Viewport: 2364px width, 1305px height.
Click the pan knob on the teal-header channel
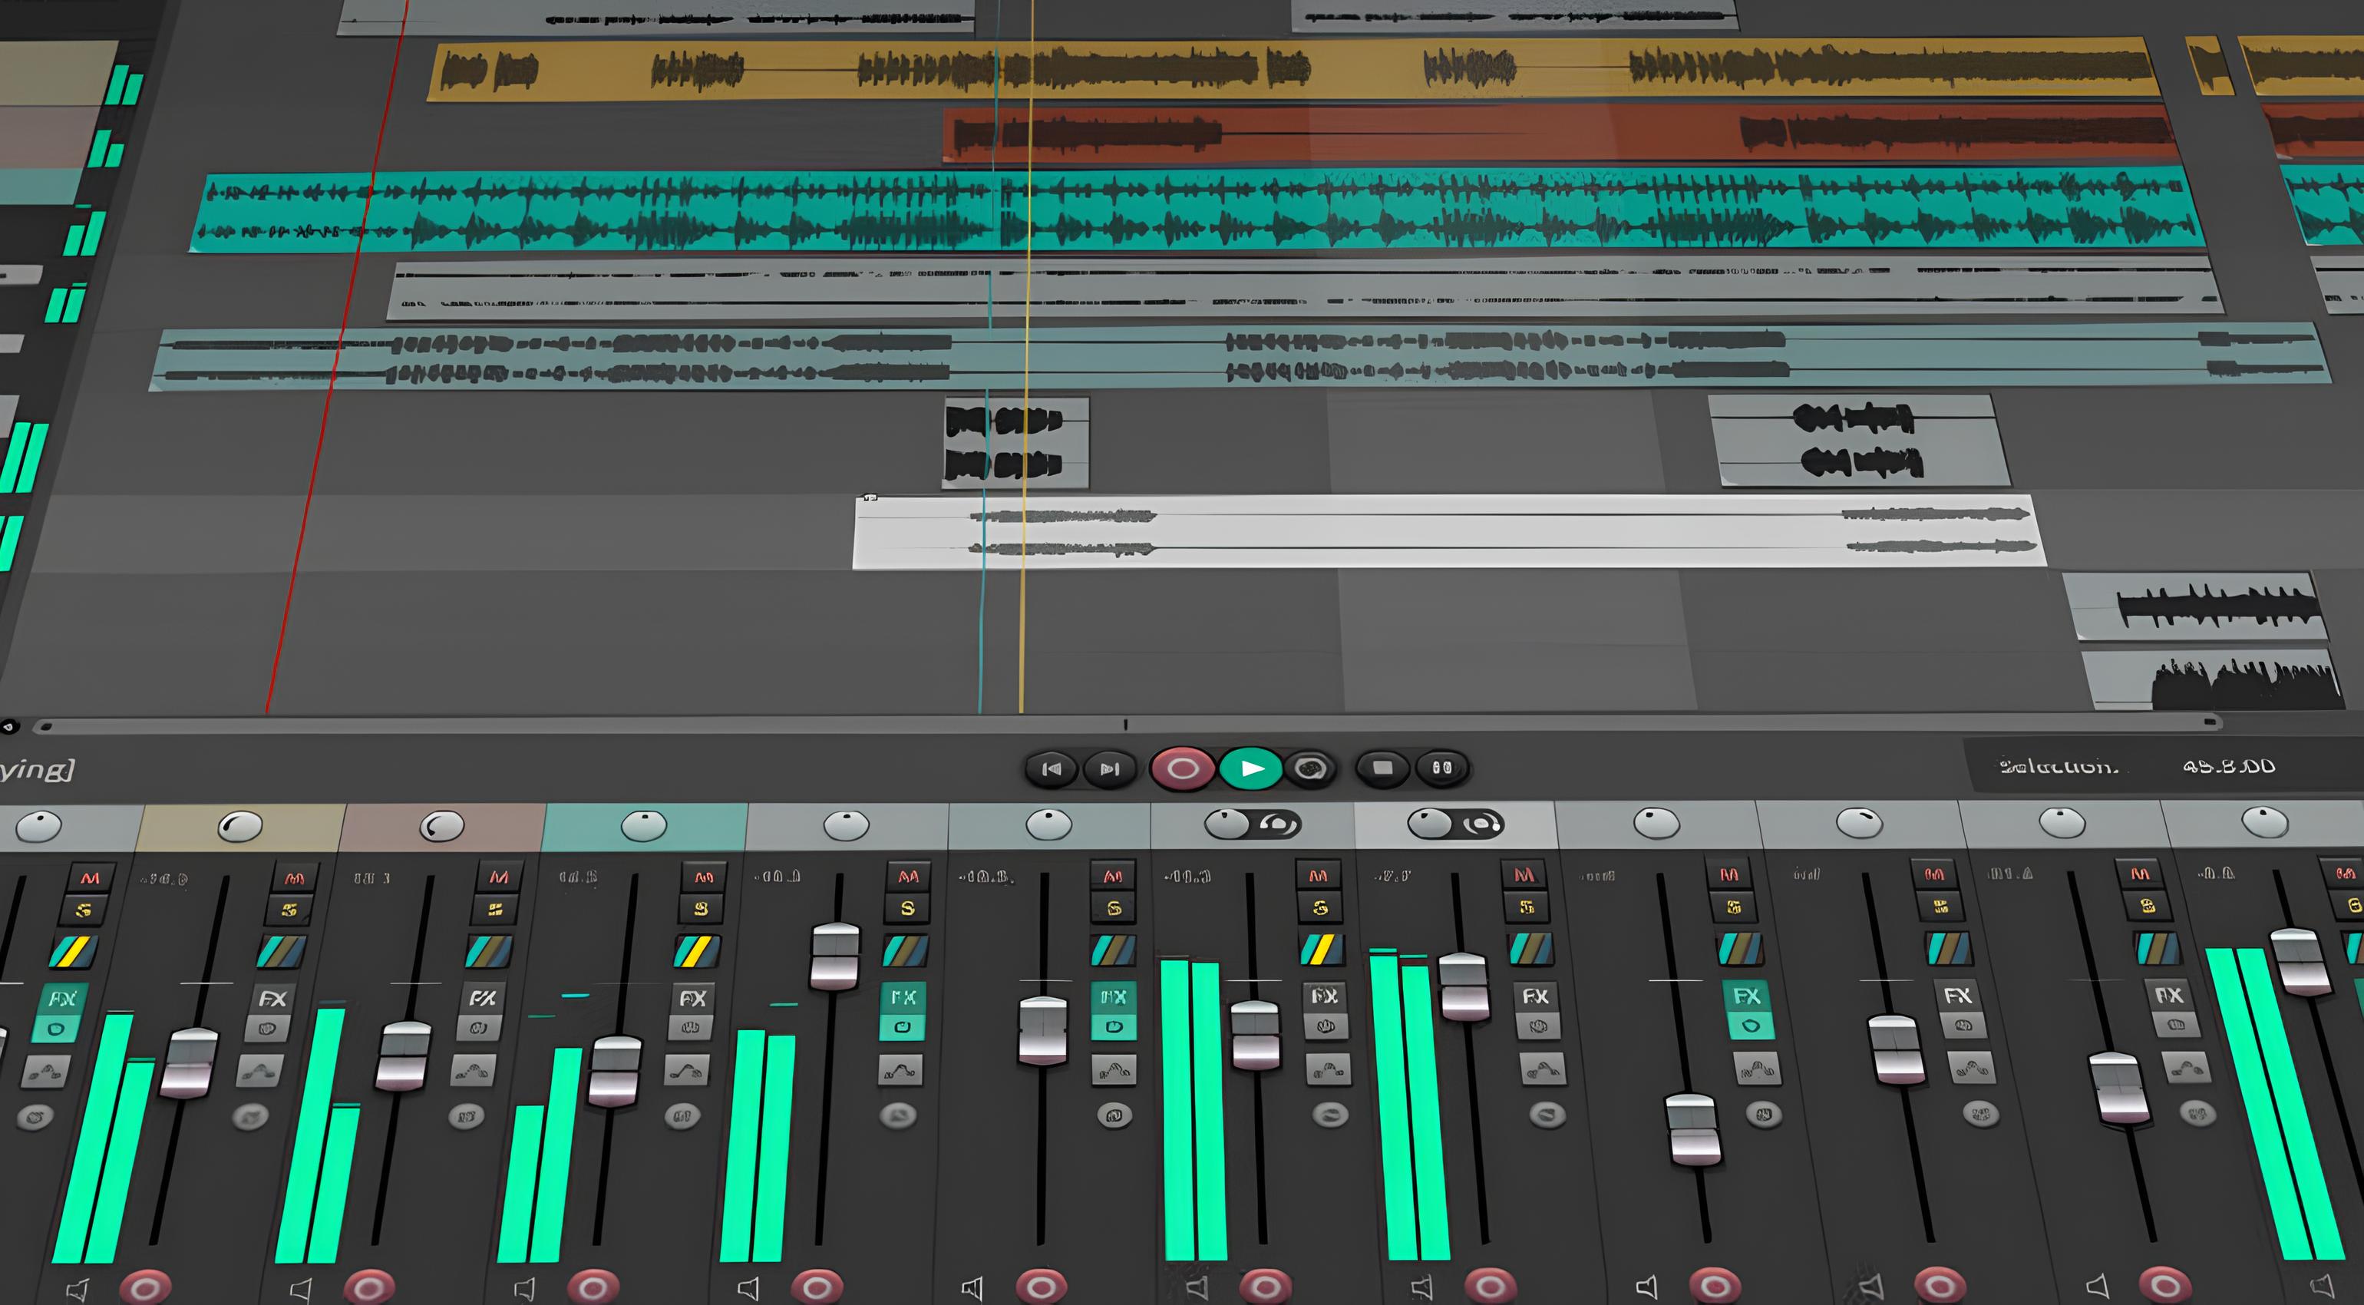coord(643,825)
